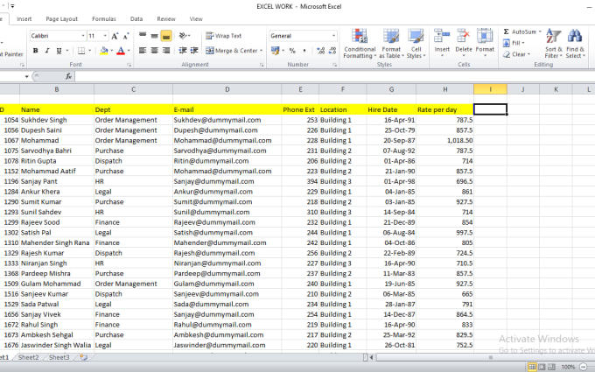
Task: Switch to Sheet2 tab
Action: tap(29, 357)
